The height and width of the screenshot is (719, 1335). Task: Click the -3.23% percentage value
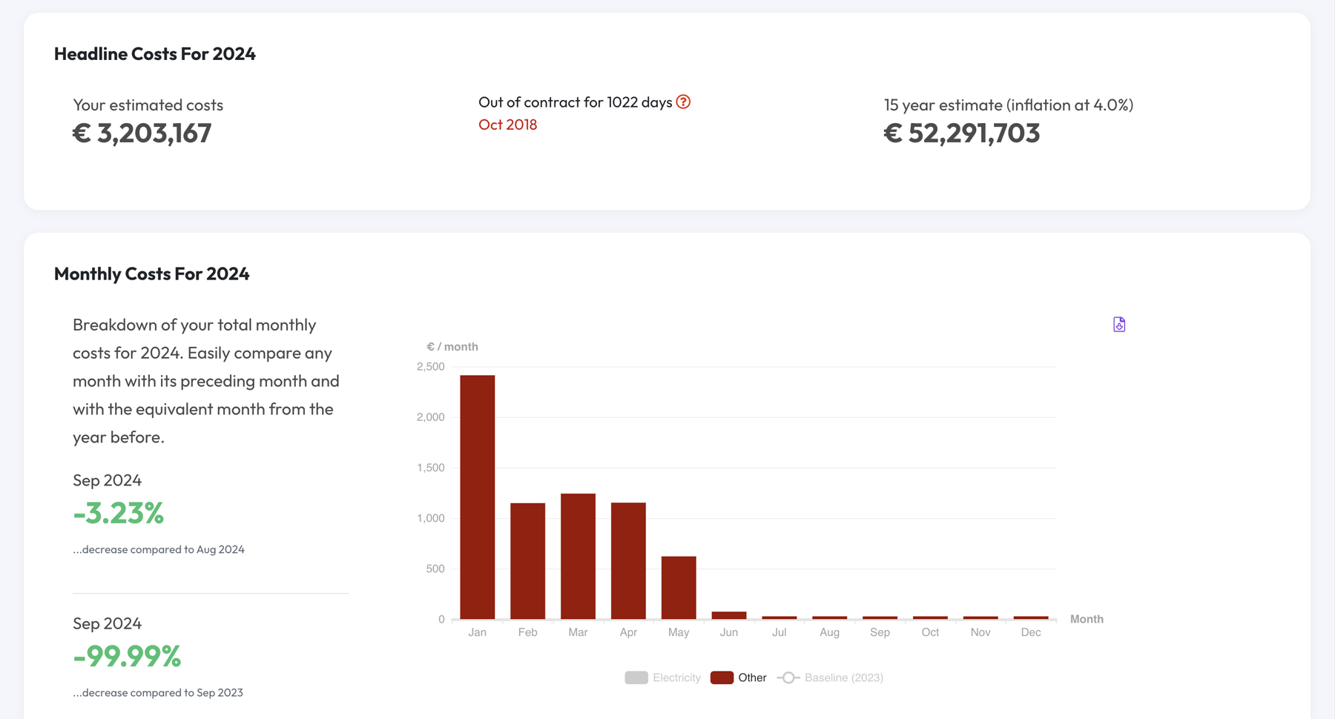(x=119, y=513)
